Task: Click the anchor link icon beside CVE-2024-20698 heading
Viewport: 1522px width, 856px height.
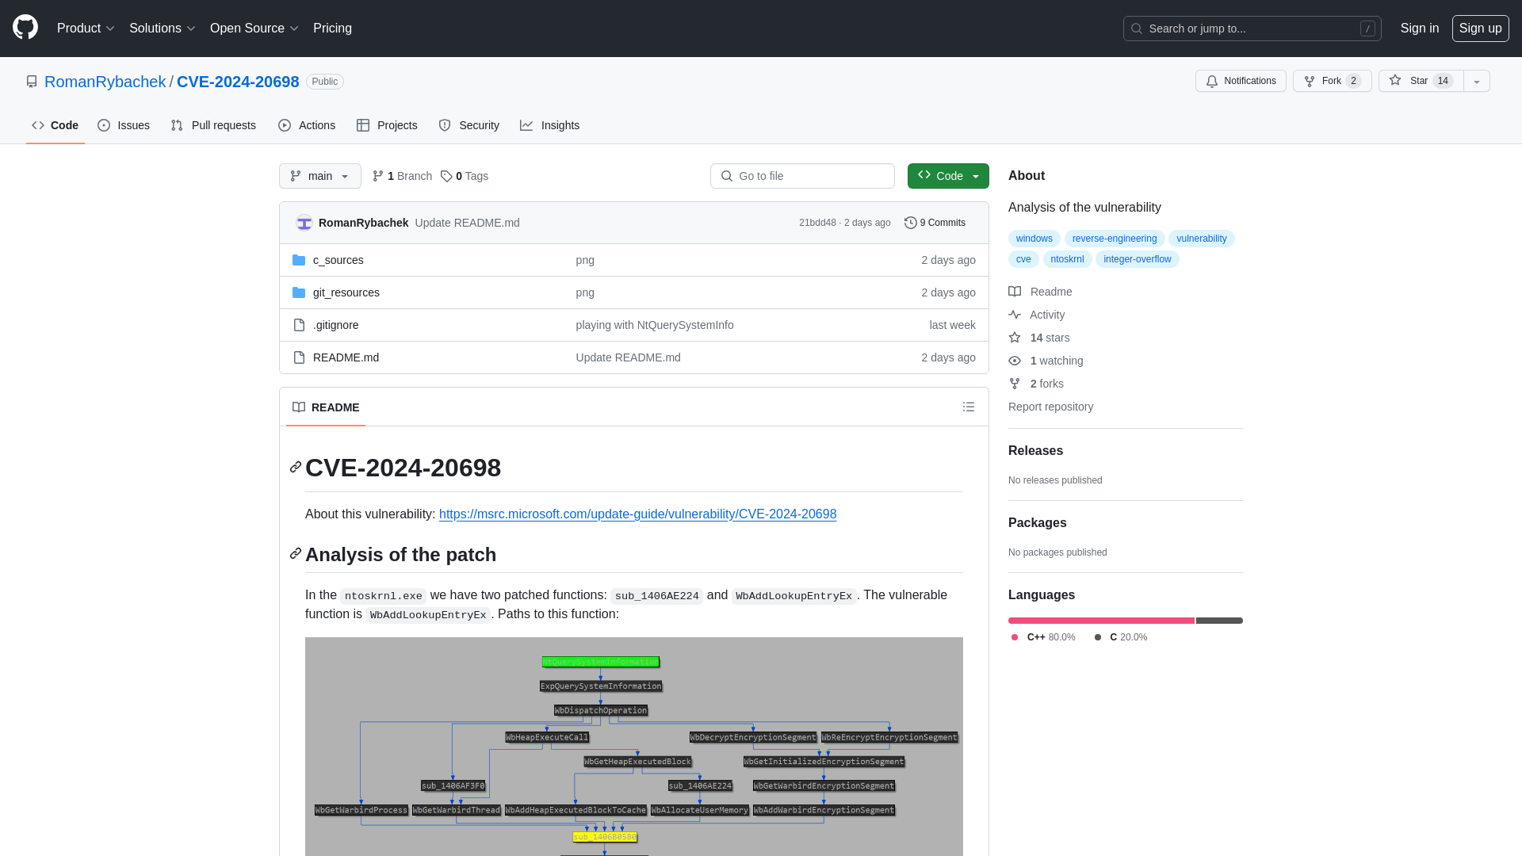Action: tap(296, 468)
